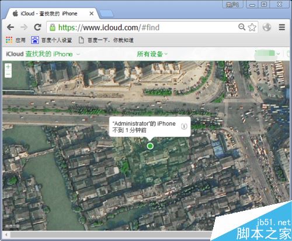This screenshot has height=241, width=292.
Task: Go back with the browser back arrow
Action: pyautogui.click(x=11, y=27)
